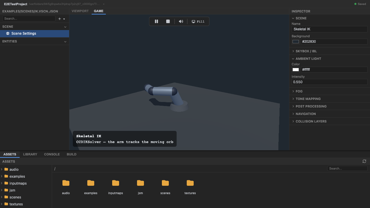This screenshot has width=370, height=208.
Task: Open the LIBRARY tab
Action: [30, 154]
